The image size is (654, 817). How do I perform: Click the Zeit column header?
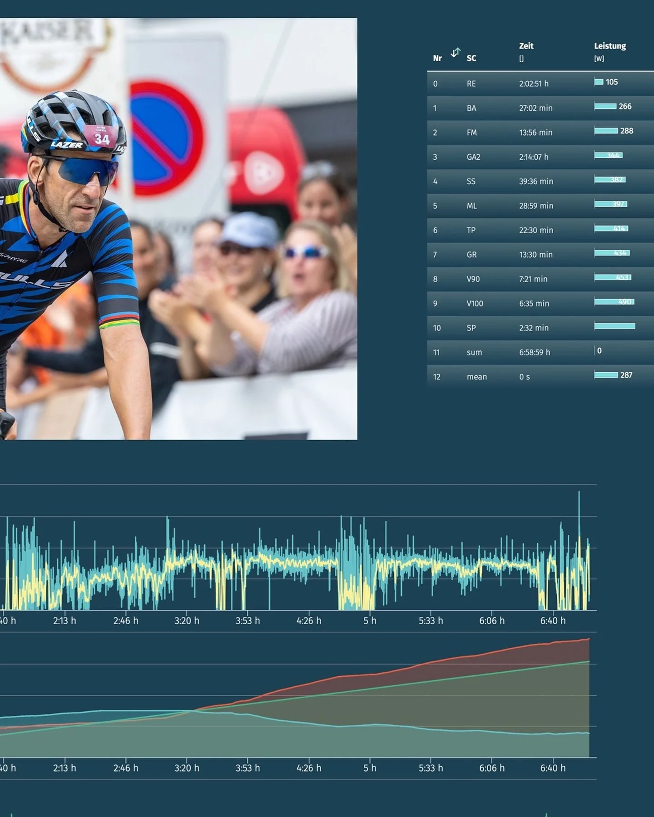pos(526,46)
